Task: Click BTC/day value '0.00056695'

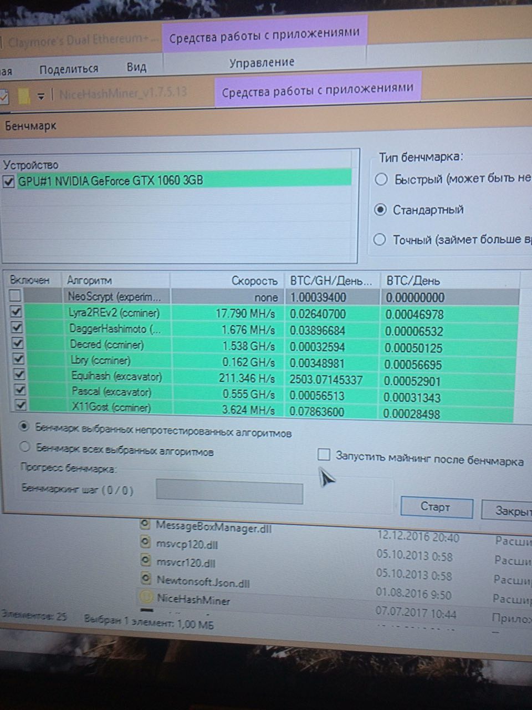Action: (413, 364)
